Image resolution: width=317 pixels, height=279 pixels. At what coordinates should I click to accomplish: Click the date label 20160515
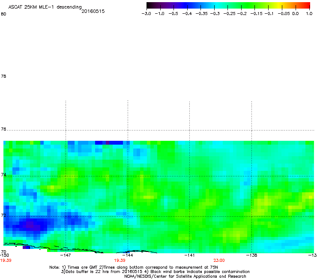click(93, 11)
